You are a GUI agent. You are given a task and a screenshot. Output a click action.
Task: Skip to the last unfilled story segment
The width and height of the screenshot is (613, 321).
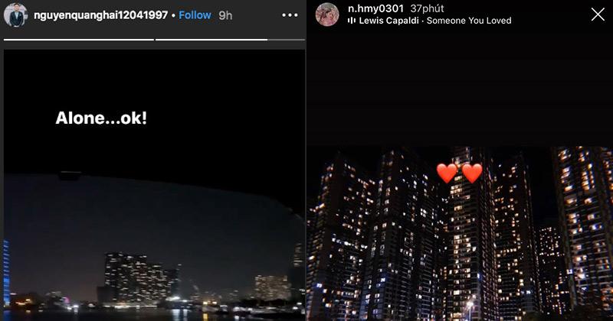tap(286, 40)
